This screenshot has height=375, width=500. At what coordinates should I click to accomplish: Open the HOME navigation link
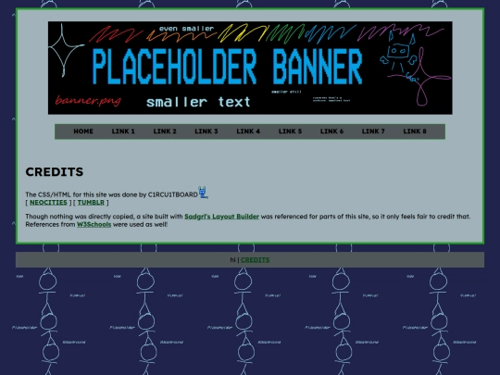click(x=83, y=131)
